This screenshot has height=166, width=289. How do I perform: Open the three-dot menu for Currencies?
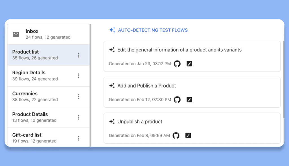pos(78,97)
